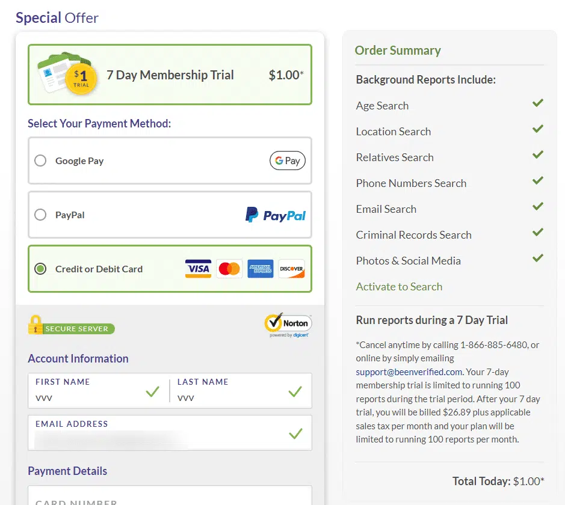Click the First Name input field
The image size is (565, 505).
click(90, 397)
